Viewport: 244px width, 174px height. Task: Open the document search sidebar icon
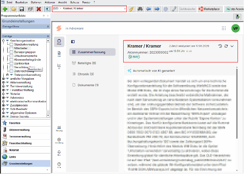[x=59, y=54]
